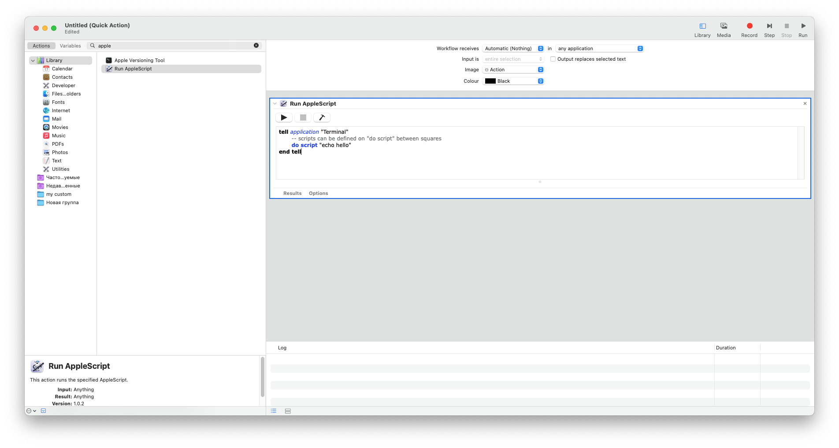Viewport: 839px width, 448px height.
Task: Click the script editor resize handle dot
Action: (540, 182)
